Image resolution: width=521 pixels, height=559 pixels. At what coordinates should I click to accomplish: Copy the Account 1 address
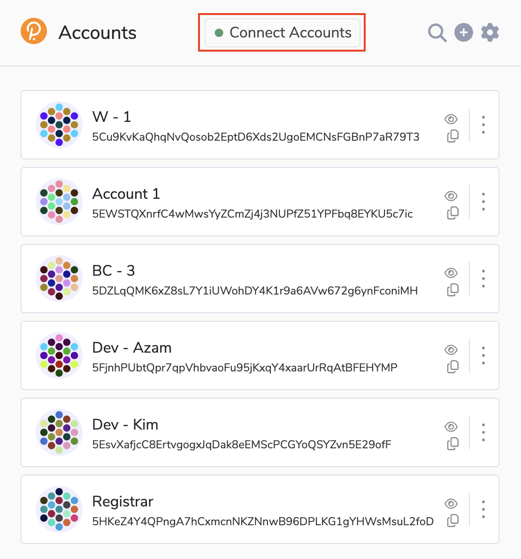point(453,213)
